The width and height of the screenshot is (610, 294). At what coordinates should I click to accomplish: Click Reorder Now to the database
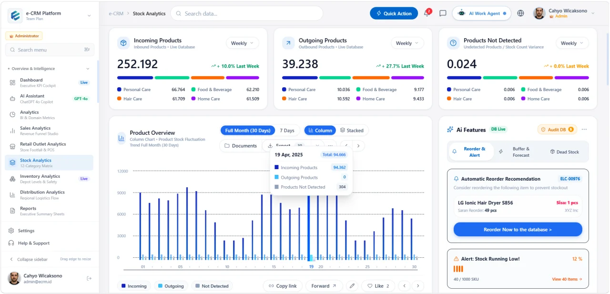coord(518,229)
